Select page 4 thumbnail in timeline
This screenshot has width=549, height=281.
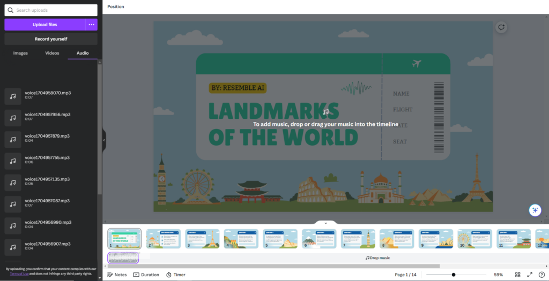(241, 239)
